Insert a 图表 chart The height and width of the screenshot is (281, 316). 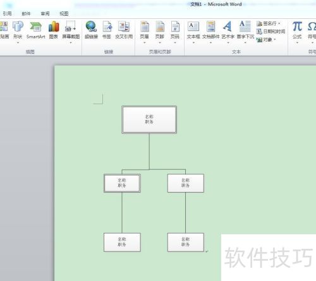[54, 30]
